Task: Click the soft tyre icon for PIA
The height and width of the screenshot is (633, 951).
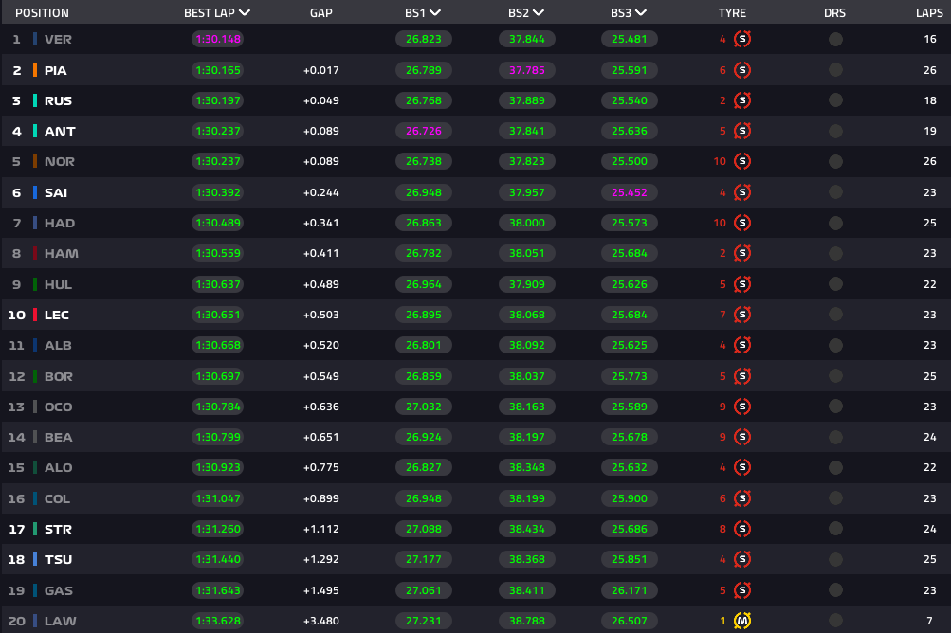Action: (742, 70)
